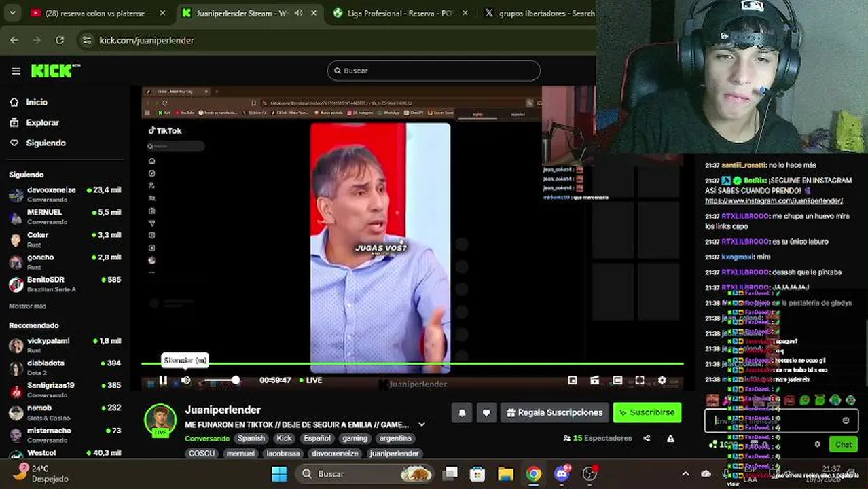The width and height of the screenshot is (868, 489).
Task: Expand Mostrar más in following list
Action: (27, 306)
